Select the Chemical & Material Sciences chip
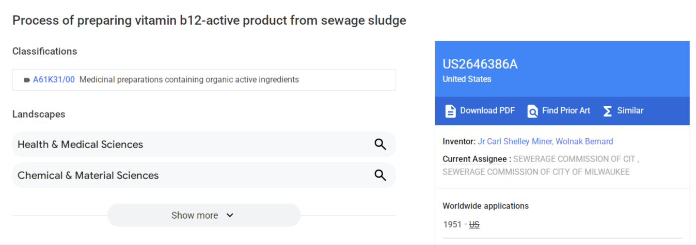This screenshot has height=245, width=696. 204,175
